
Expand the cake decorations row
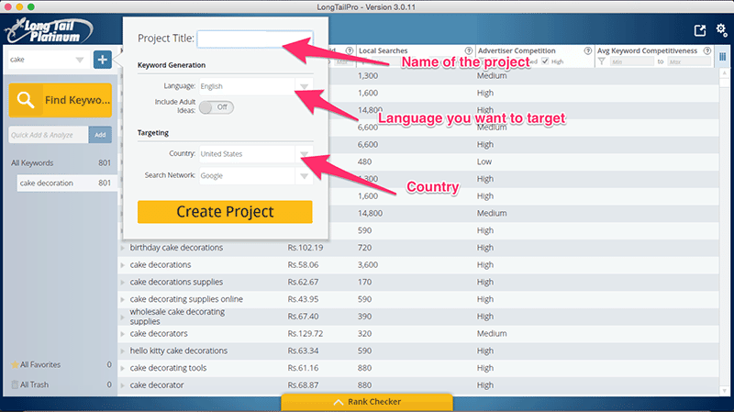pos(123,265)
